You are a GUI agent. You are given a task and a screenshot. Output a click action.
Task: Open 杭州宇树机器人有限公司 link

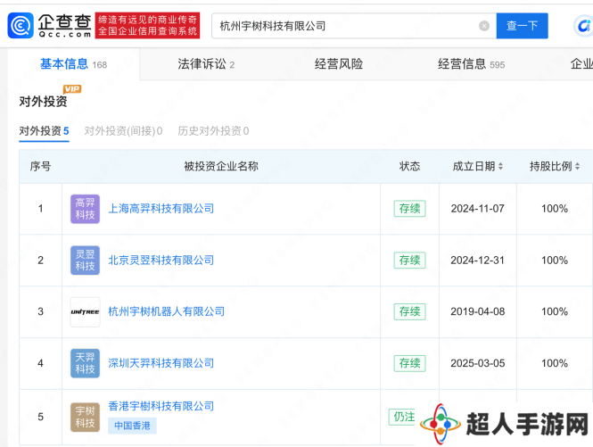point(167,311)
